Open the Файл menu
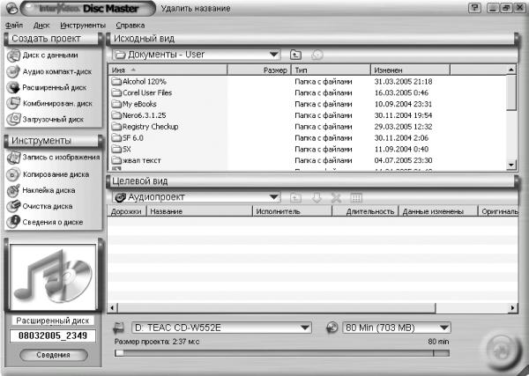529x376 pixels. pos(13,25)
